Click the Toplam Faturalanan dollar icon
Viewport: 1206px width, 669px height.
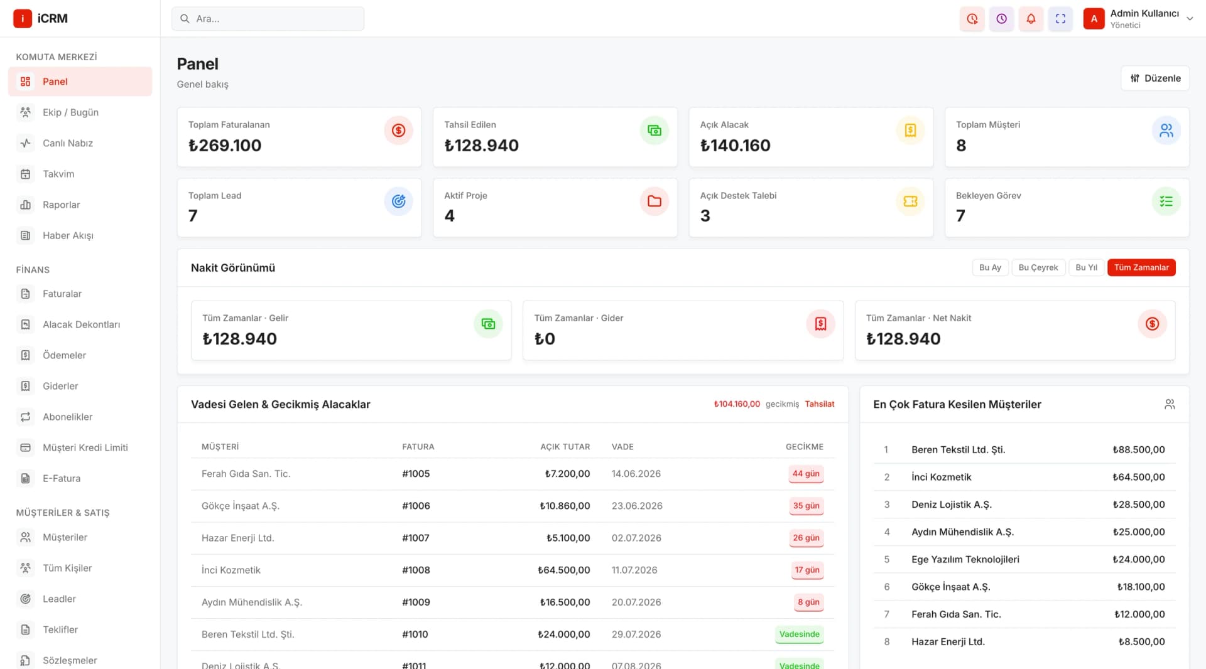click(398, 131)
